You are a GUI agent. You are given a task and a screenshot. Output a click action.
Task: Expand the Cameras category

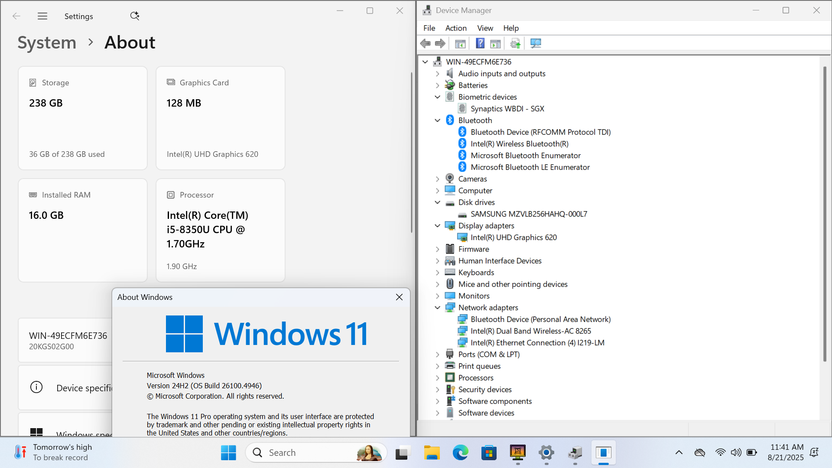[438, 179]
